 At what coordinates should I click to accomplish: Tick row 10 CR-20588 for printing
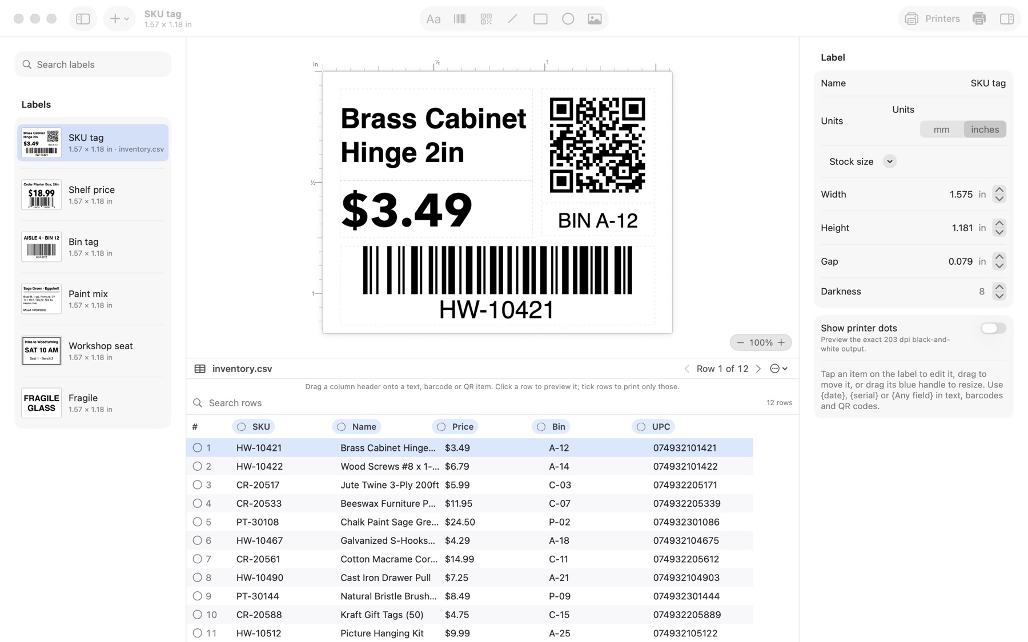coord(197,615)
